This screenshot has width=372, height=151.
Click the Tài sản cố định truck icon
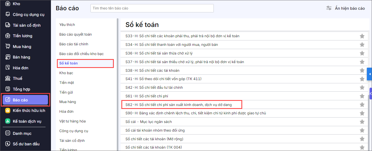(x=8, y=25)
